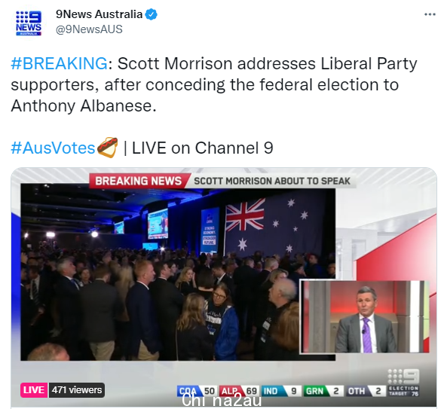Viewport: 444px width, 409px height.
Task: Open the #AusVotes hashtag link
Action: click(53, 148)
